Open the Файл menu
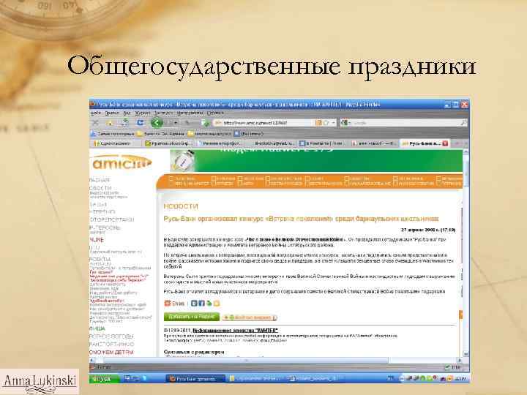Viewport: 527px width, 395px height. [x=96, y=113]
